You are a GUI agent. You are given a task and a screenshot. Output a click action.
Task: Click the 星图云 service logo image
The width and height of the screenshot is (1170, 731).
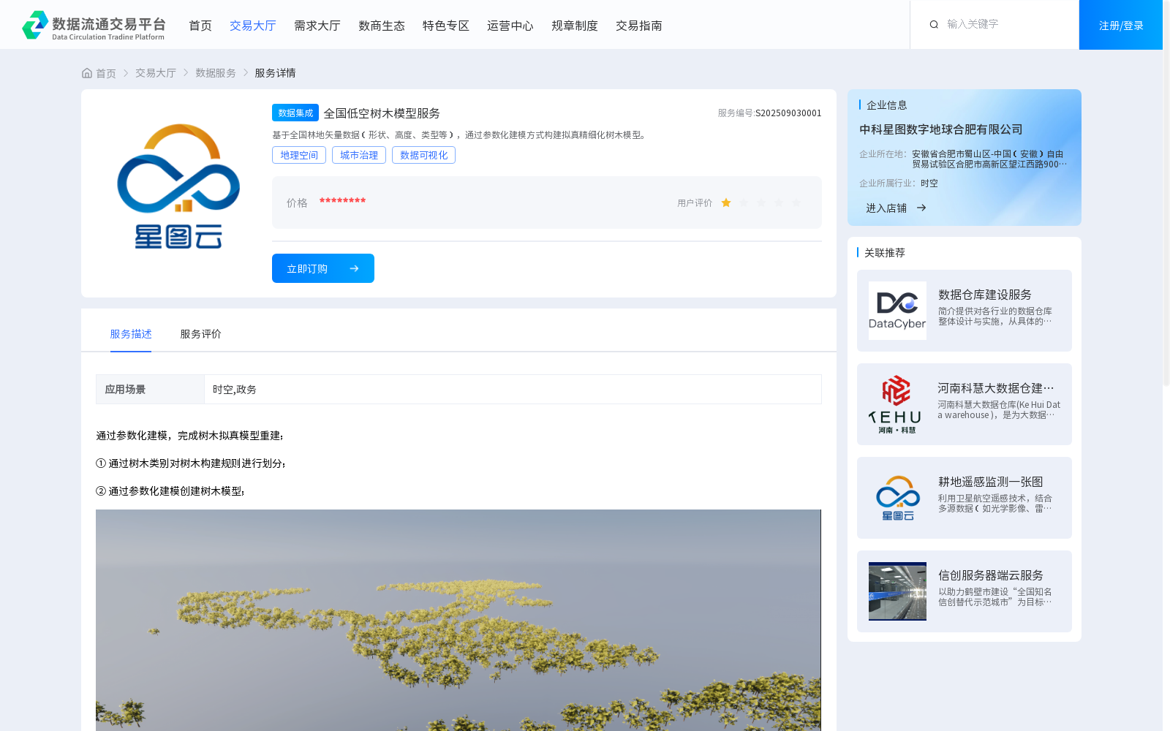[178, 186]
